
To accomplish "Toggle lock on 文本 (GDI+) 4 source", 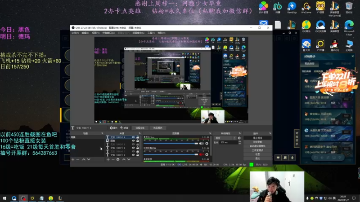I will point(138,148).
